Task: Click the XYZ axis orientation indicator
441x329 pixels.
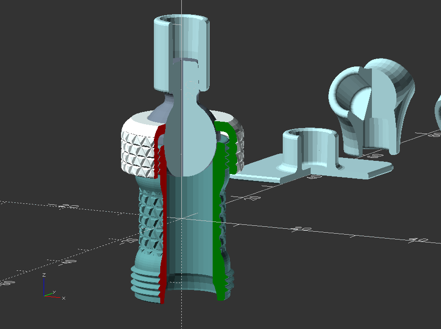Action: (x=53, y=286)
